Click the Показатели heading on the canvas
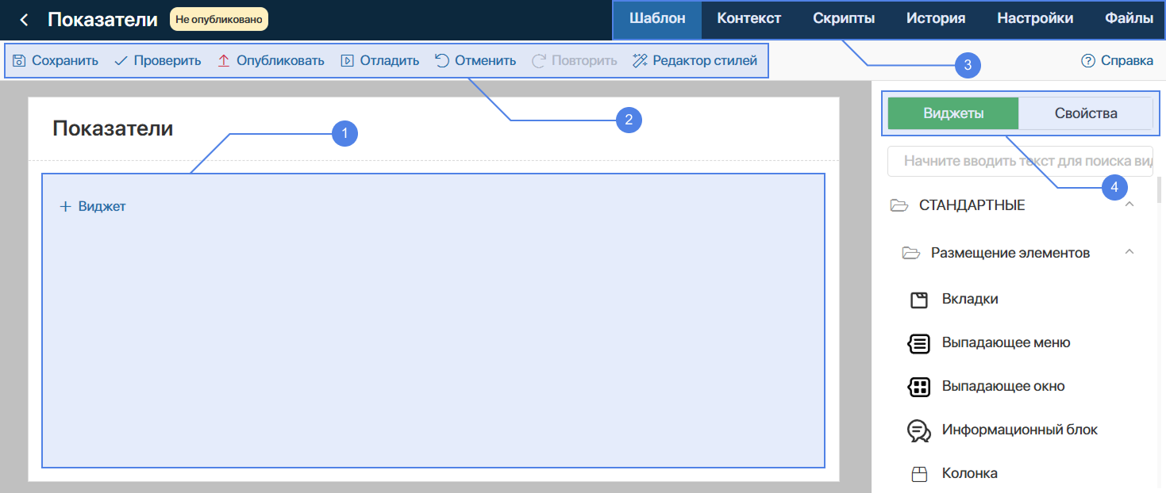 point(113,128)
